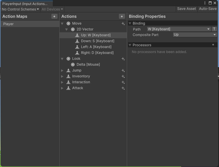Open the Composite Part dropdown

coord(195,35)
